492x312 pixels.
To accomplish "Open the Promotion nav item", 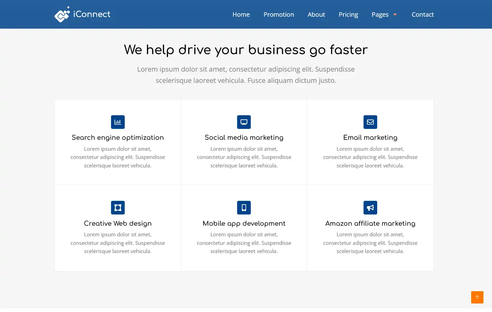I will pos(278,15).
